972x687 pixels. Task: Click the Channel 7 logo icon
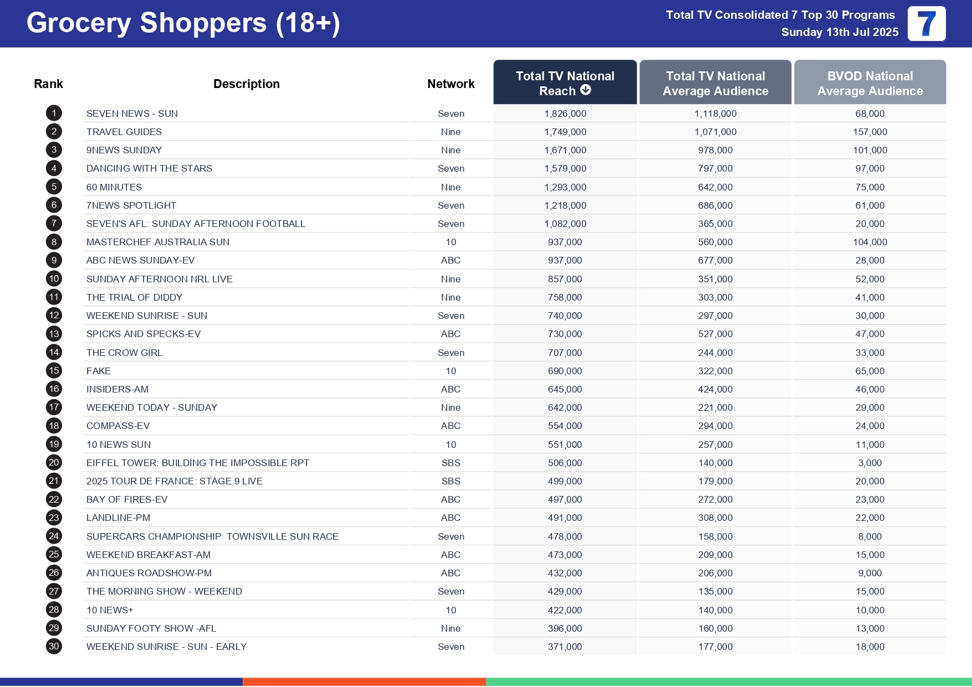click(926, 24)
